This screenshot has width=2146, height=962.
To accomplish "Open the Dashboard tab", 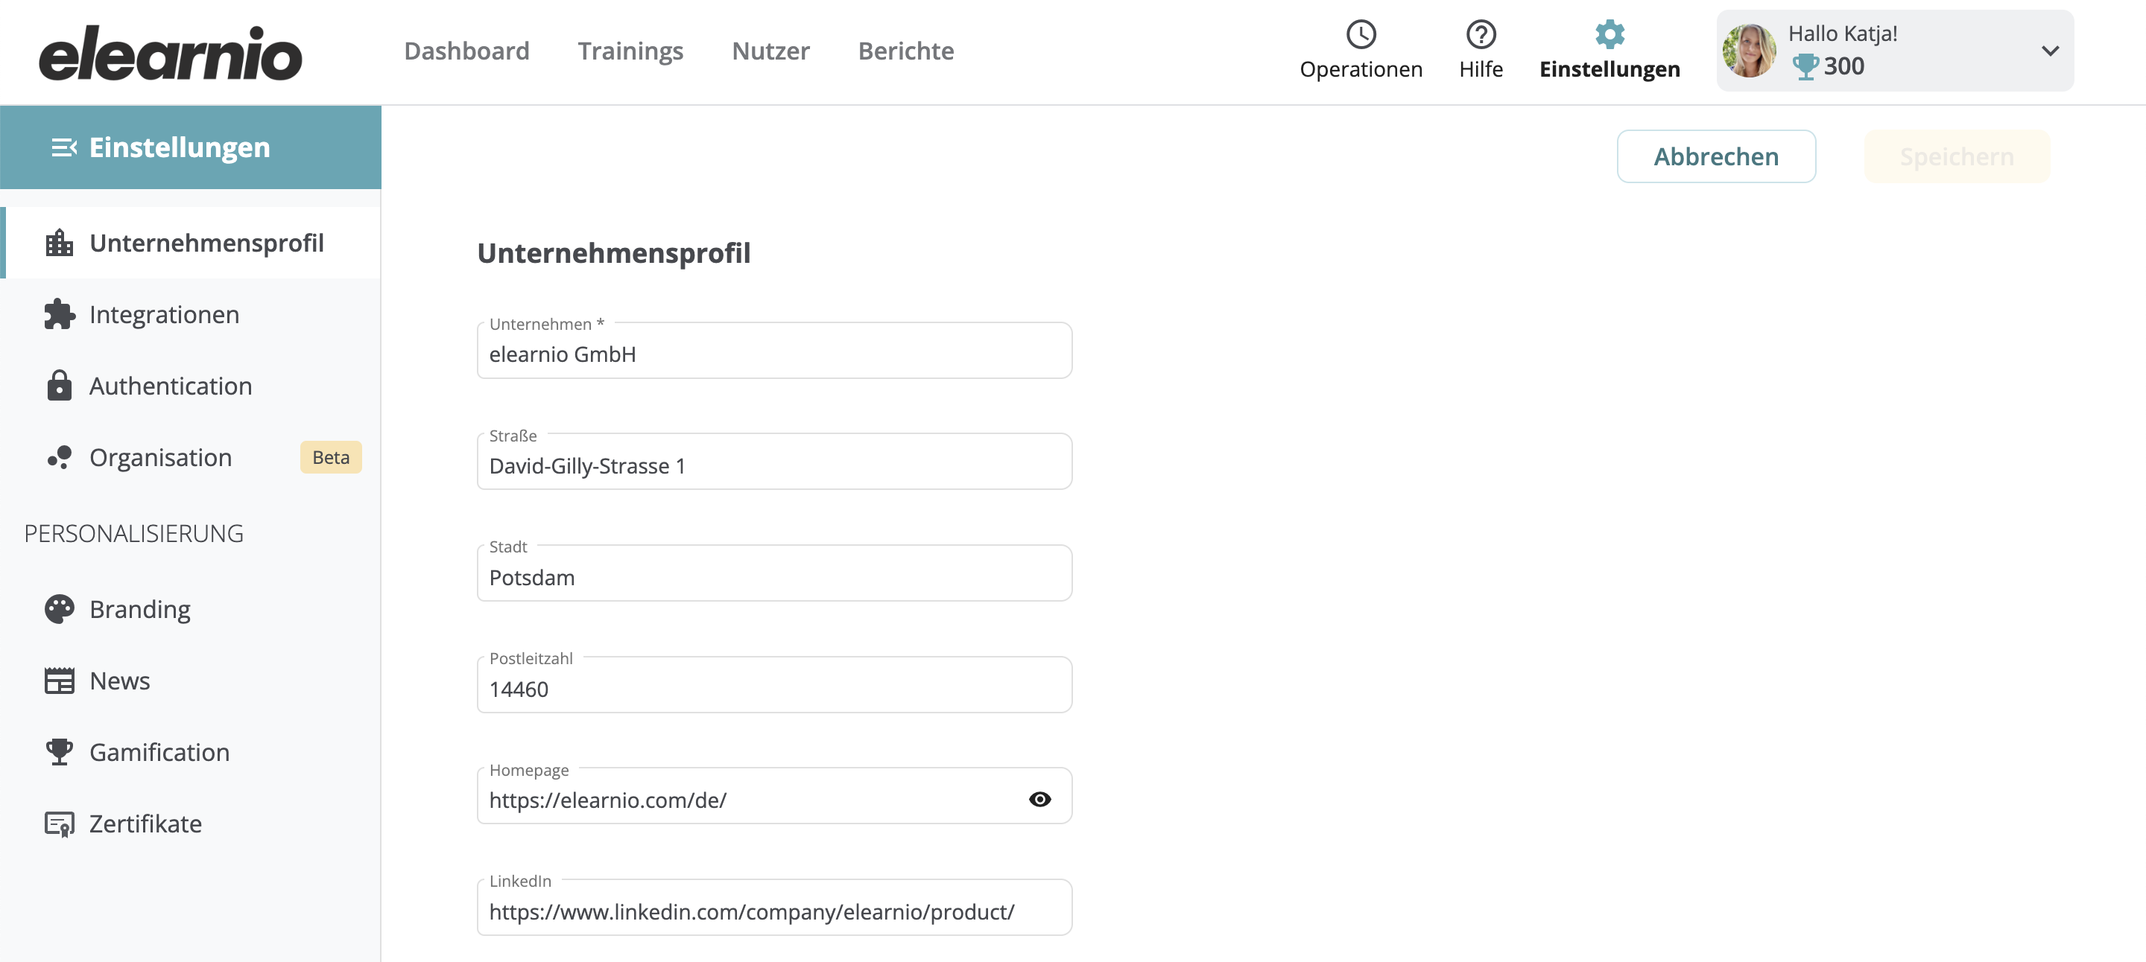I will pos(466,51).
